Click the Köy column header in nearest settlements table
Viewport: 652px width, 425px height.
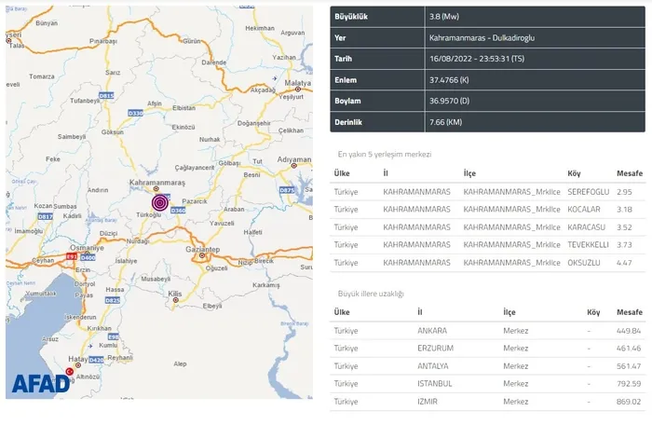(575, 173)
